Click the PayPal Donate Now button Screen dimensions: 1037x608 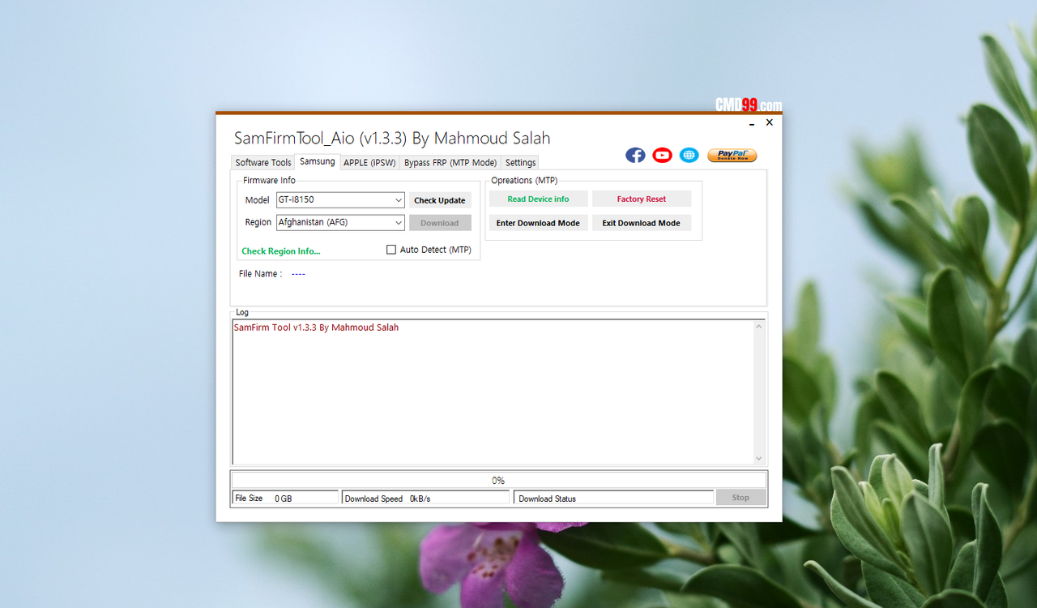point(732,155)
